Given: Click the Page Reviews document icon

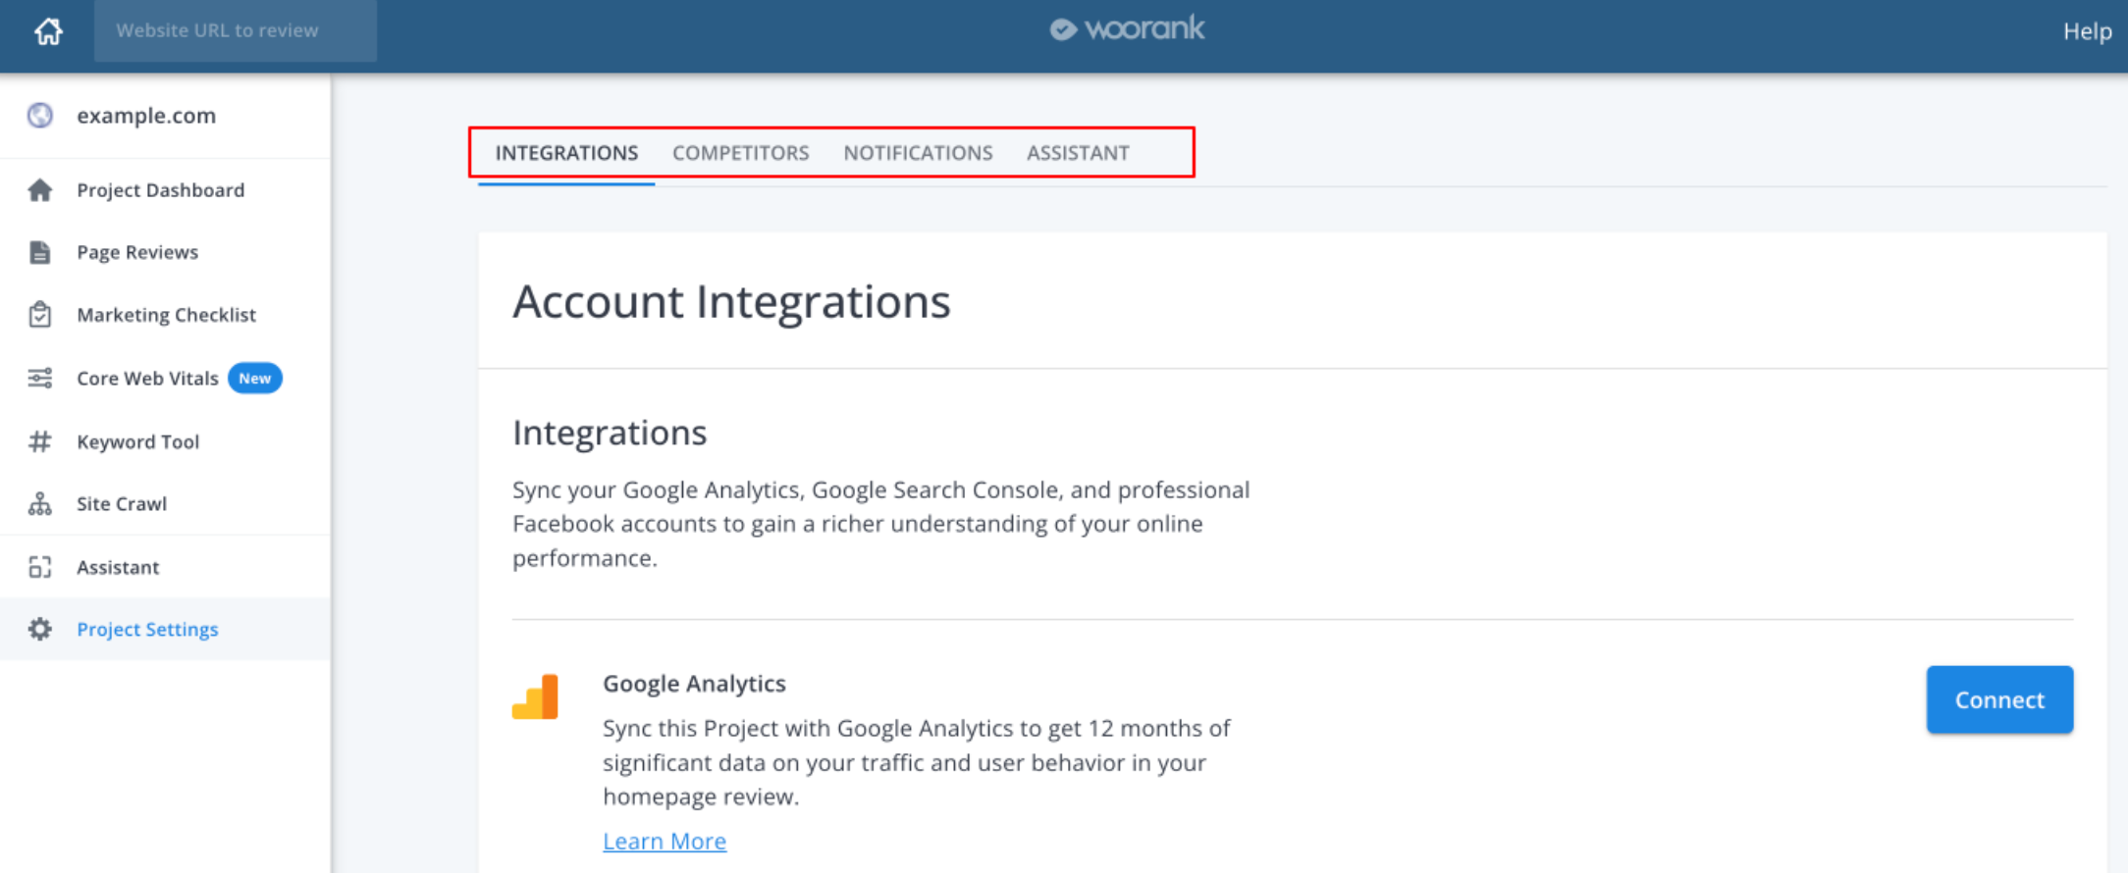Looking at the screenshot, I should [40, 252].
